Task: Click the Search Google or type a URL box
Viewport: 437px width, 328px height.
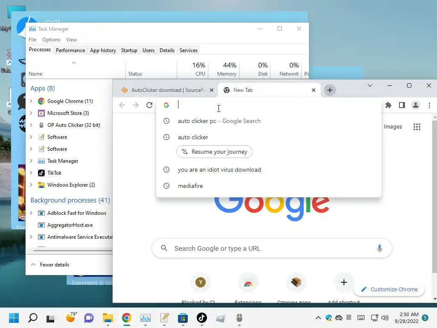Action: (x=272, y=248)
